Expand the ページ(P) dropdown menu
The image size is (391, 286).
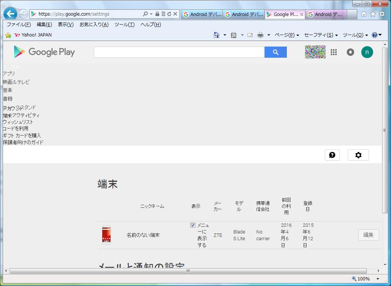coord(286,35)
